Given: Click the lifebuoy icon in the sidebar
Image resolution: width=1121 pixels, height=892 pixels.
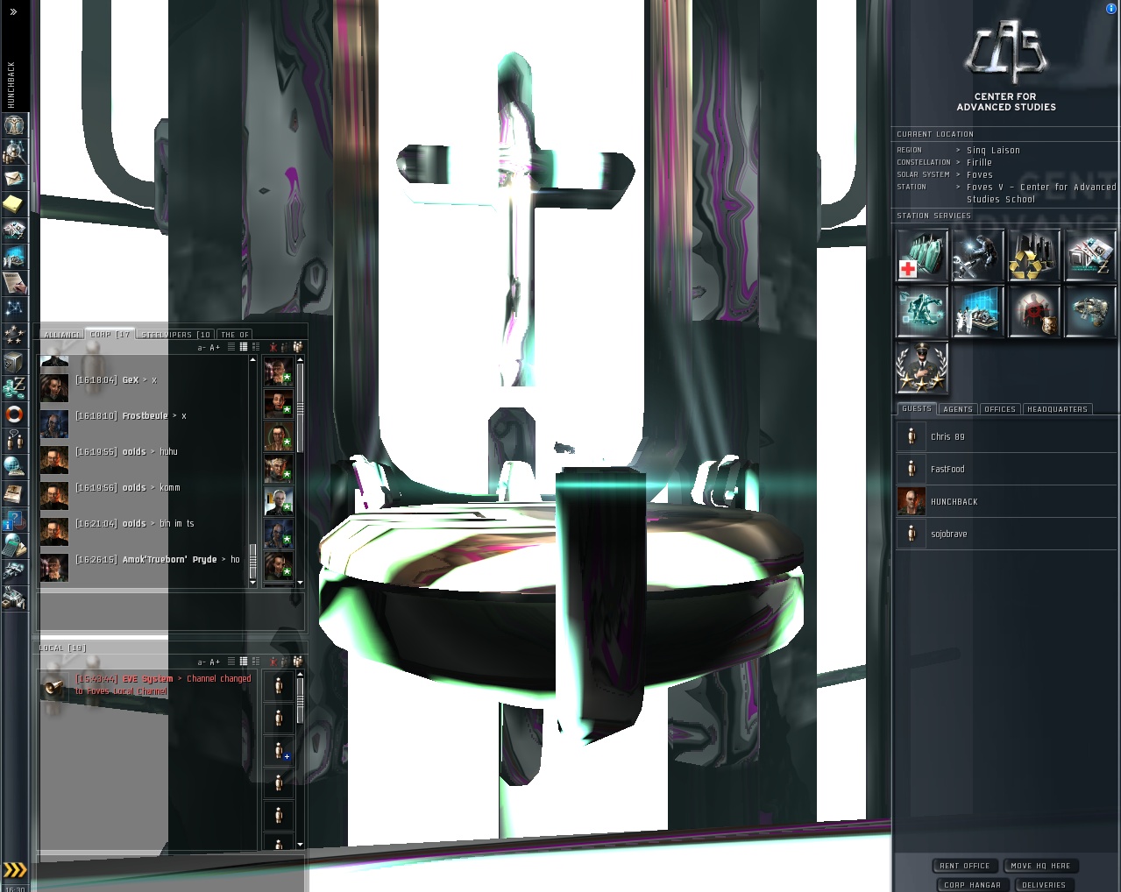Looking at the screenshot, I should 14,414.
